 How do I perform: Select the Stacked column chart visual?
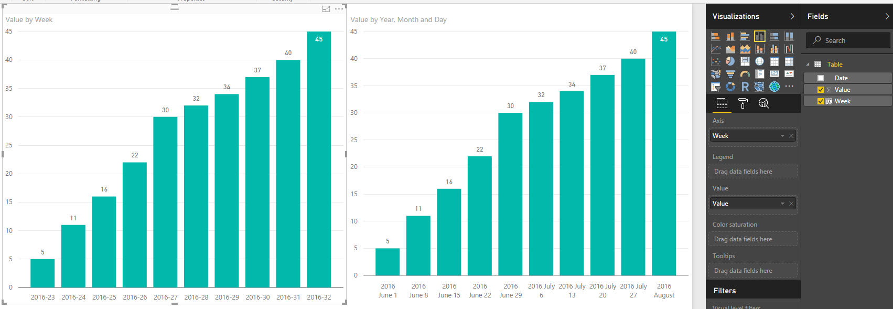[x=730, y=36]
